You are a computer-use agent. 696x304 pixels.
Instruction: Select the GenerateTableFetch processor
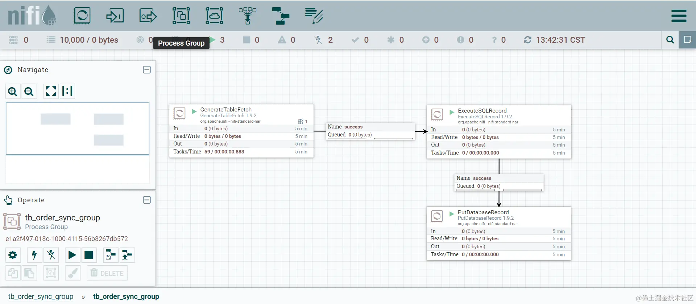coord(241,131)
